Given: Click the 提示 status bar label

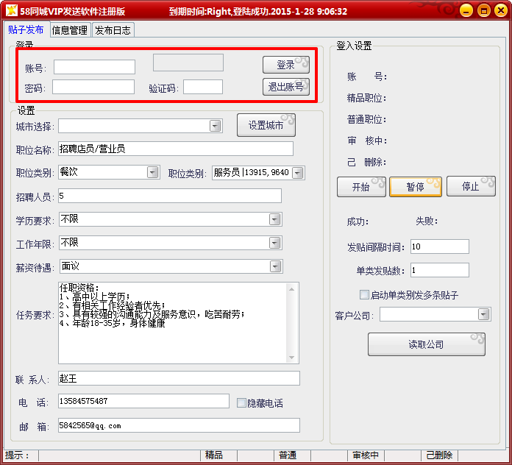Looking at the screenshot, I should (x=18, y=455).
